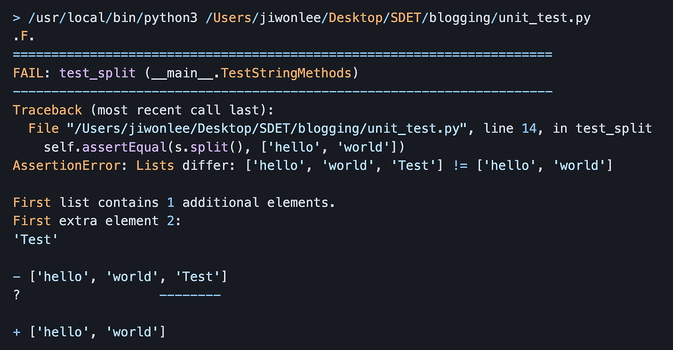Click the prompt arrow at the command start
The width and height of the screenshot is (673, 350).
[x=17, y=18]
